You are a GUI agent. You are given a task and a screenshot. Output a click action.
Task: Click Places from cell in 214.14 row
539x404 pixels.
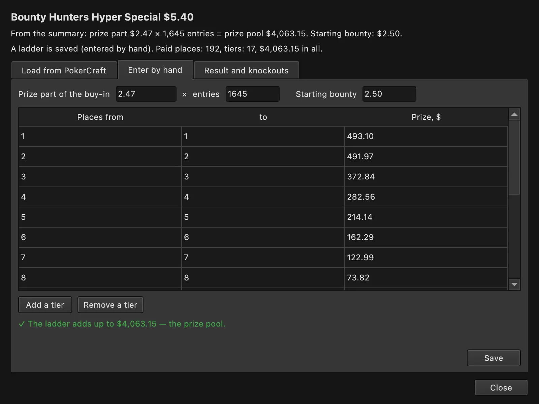point(100,217)
